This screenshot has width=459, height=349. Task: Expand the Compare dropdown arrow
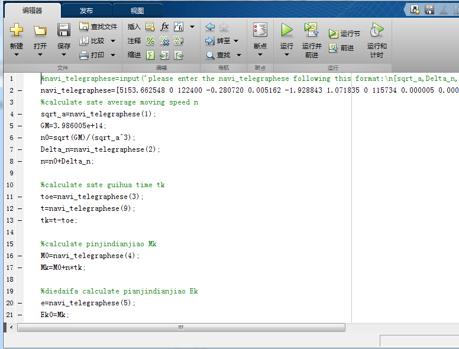pyautogui.click(x=113, y=41)
